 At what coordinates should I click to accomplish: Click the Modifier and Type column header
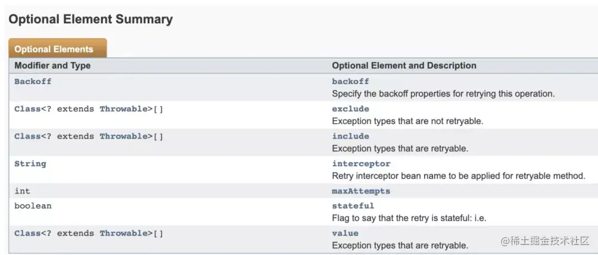point(52,65)
